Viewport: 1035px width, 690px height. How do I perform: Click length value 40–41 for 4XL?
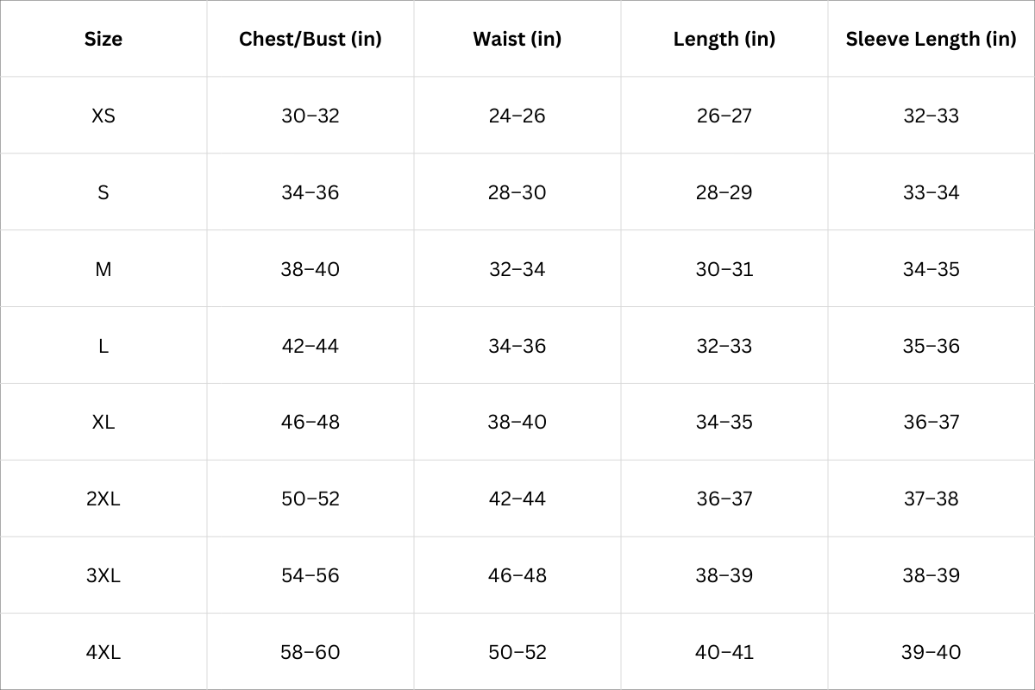click(724, 652)
